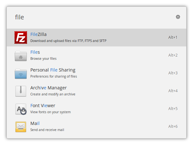Click the Alt+2 shortcut label
The width and height of the screenshot is (193, 145).
tap(173, 55)
